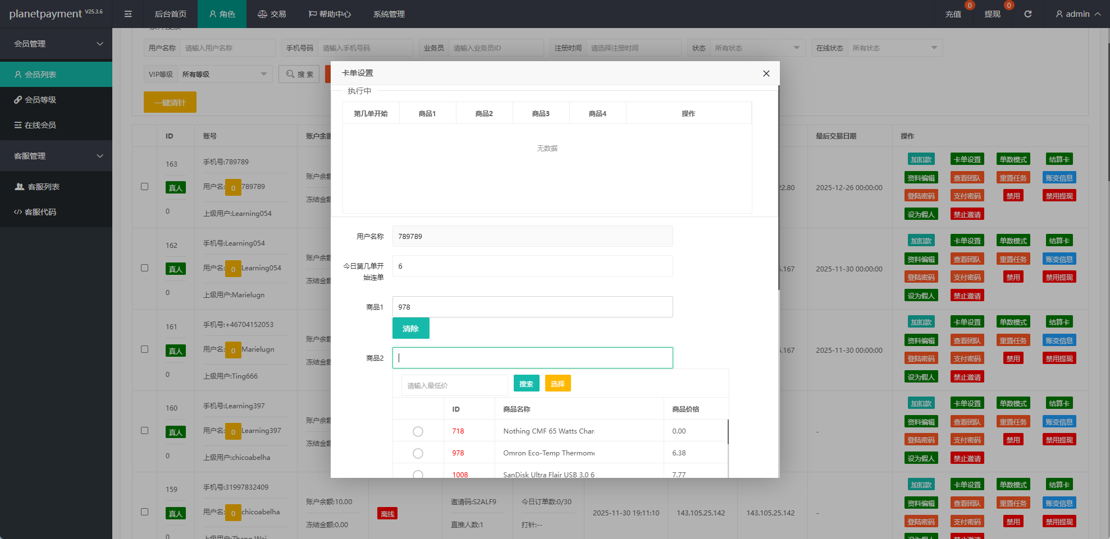Close the 卡单设置 dialog

[x=766, y=73]
